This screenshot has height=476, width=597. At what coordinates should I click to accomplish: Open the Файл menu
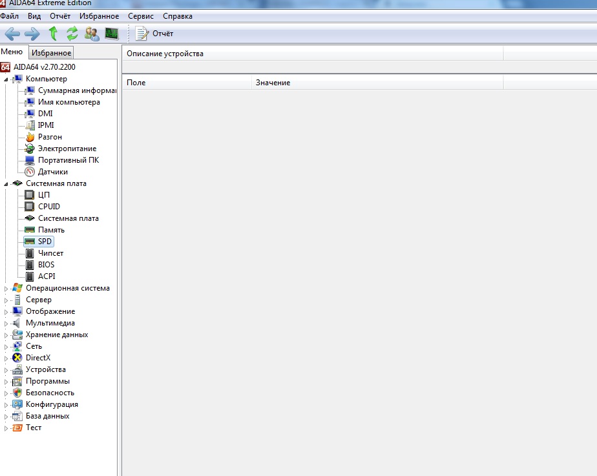10,16
